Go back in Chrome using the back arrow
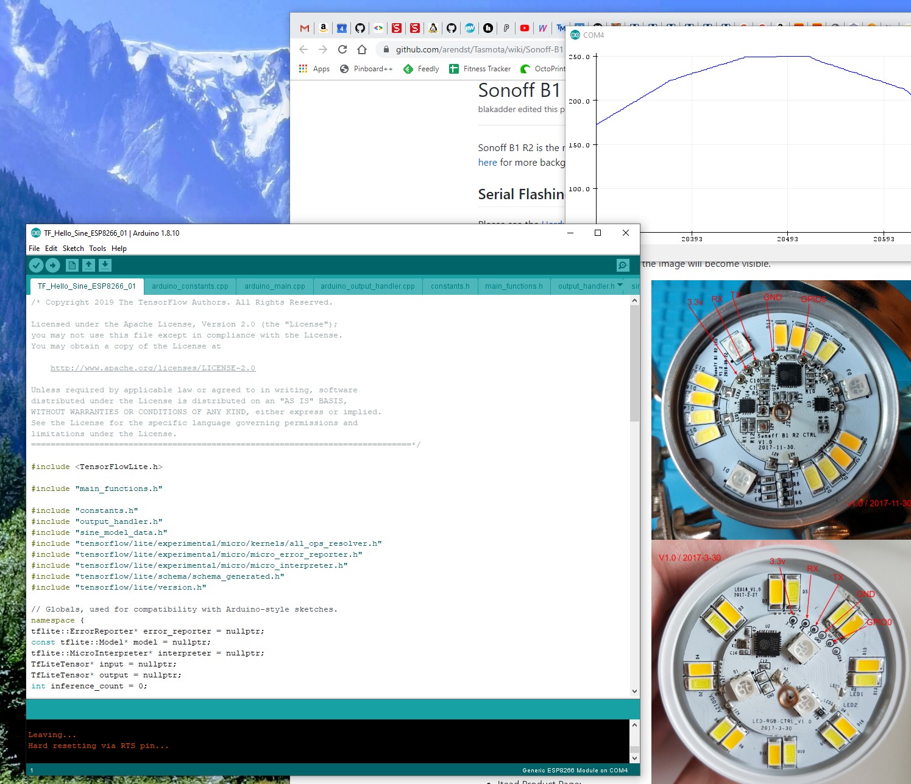The height and width of the screenshot is (784, 911). (x=303, y=49)
